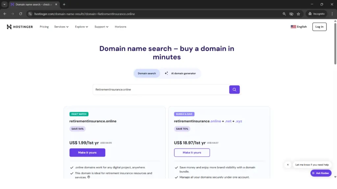The image size is (337, 189).
Task: Click the Incognito indicator
Action: click(316, 14)
